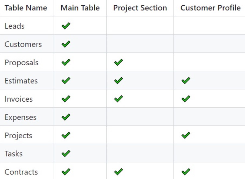Select the Customer Profile column header
245x179 pixels.
coord(210,8)
